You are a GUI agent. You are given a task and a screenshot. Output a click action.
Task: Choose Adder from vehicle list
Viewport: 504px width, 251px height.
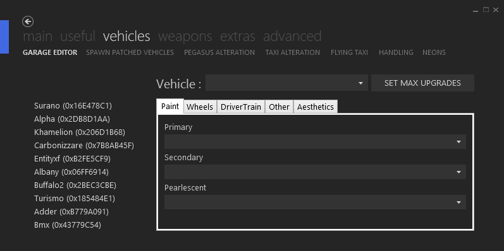[x=71, y=212]
